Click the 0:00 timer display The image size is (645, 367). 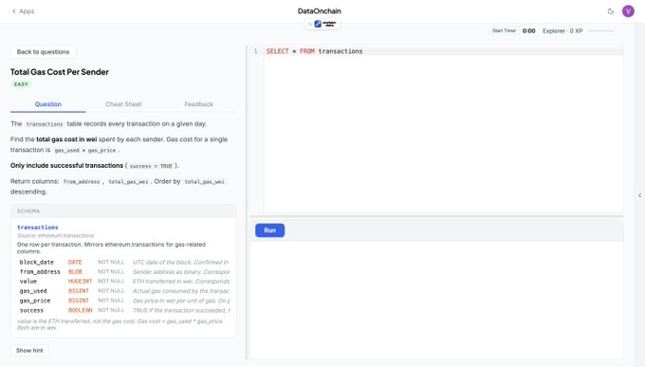click(x=528, y=31)
